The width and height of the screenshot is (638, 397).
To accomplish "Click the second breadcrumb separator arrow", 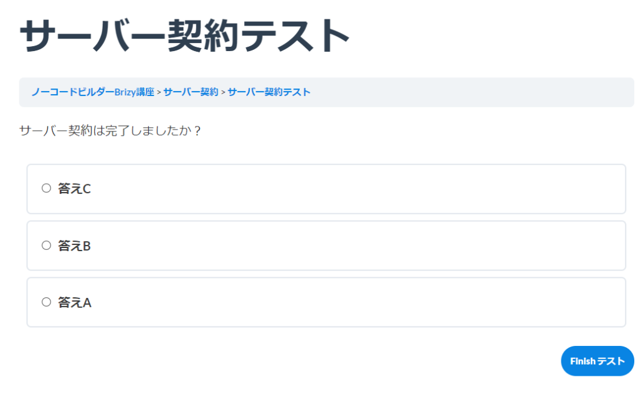I will pyautogui.click(x=223, y=92).
